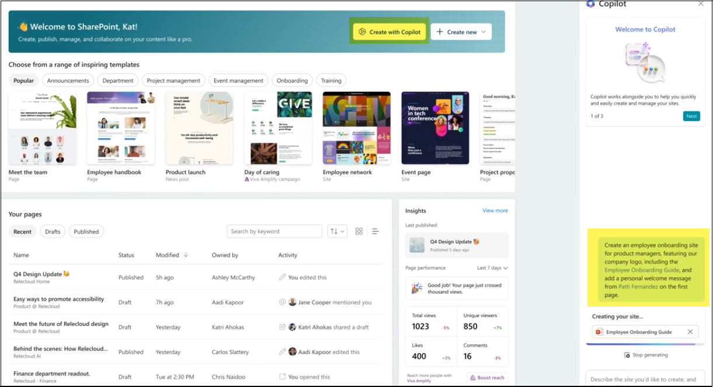Click the Search by keyword field

[x=274, y=231]
